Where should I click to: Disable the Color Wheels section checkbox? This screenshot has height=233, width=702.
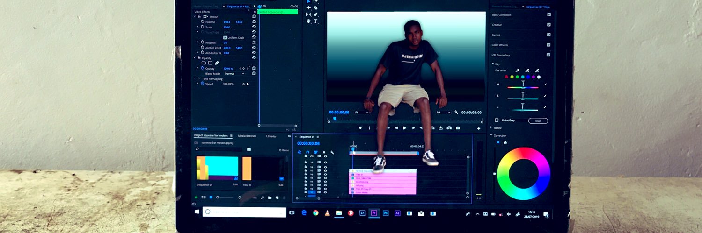549,45
